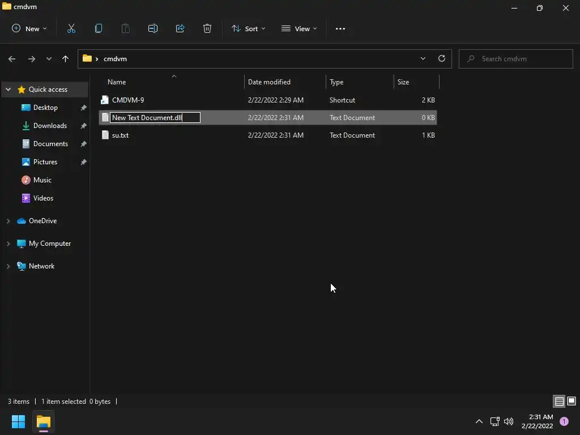Click su.txt size cell '1 KB'
580x435 pixels.
pyautogui.click(x=428, y=135)
